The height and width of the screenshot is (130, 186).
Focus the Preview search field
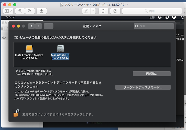tap(152, 11)
